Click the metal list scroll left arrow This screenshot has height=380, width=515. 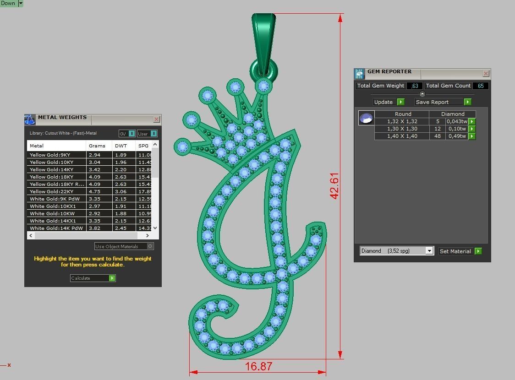(31, 236)
